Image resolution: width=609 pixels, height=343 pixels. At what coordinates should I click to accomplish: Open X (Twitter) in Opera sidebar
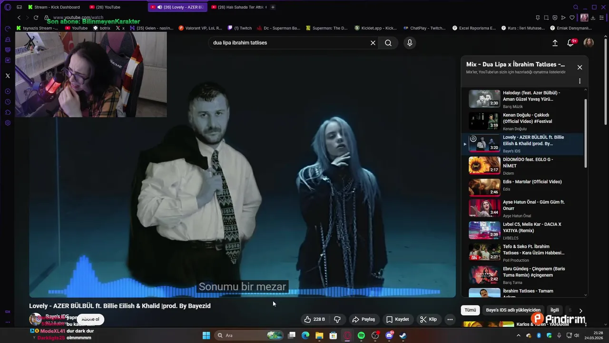(x=8, y=76)
